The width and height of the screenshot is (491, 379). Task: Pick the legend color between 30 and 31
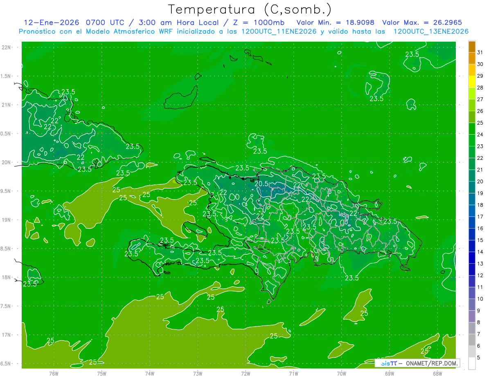click(x=472, y=58)
